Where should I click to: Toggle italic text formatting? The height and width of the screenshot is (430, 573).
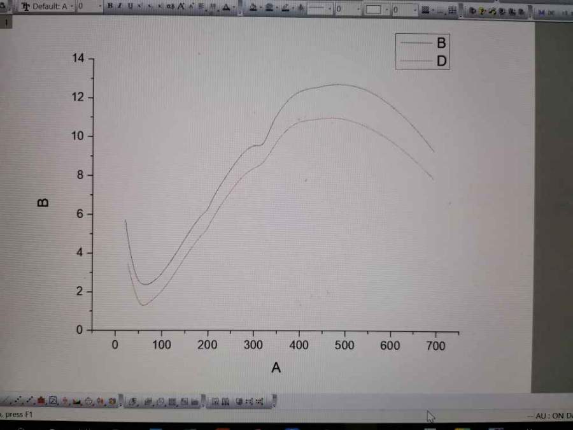tap(120, 6)
